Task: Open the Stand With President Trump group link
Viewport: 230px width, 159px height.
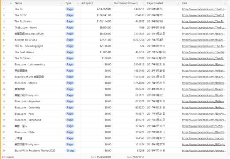Action: tap(204, 151)
